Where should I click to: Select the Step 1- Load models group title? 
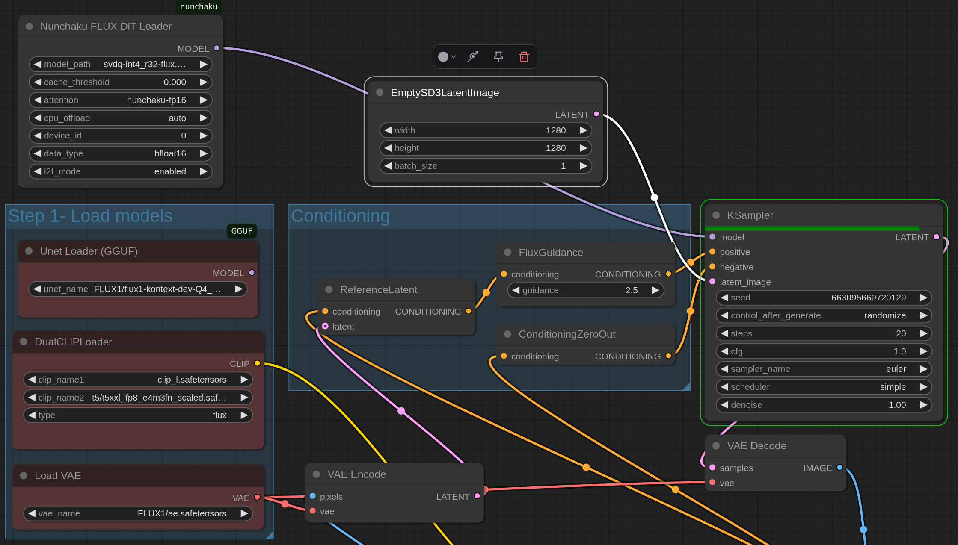[90, 216]
